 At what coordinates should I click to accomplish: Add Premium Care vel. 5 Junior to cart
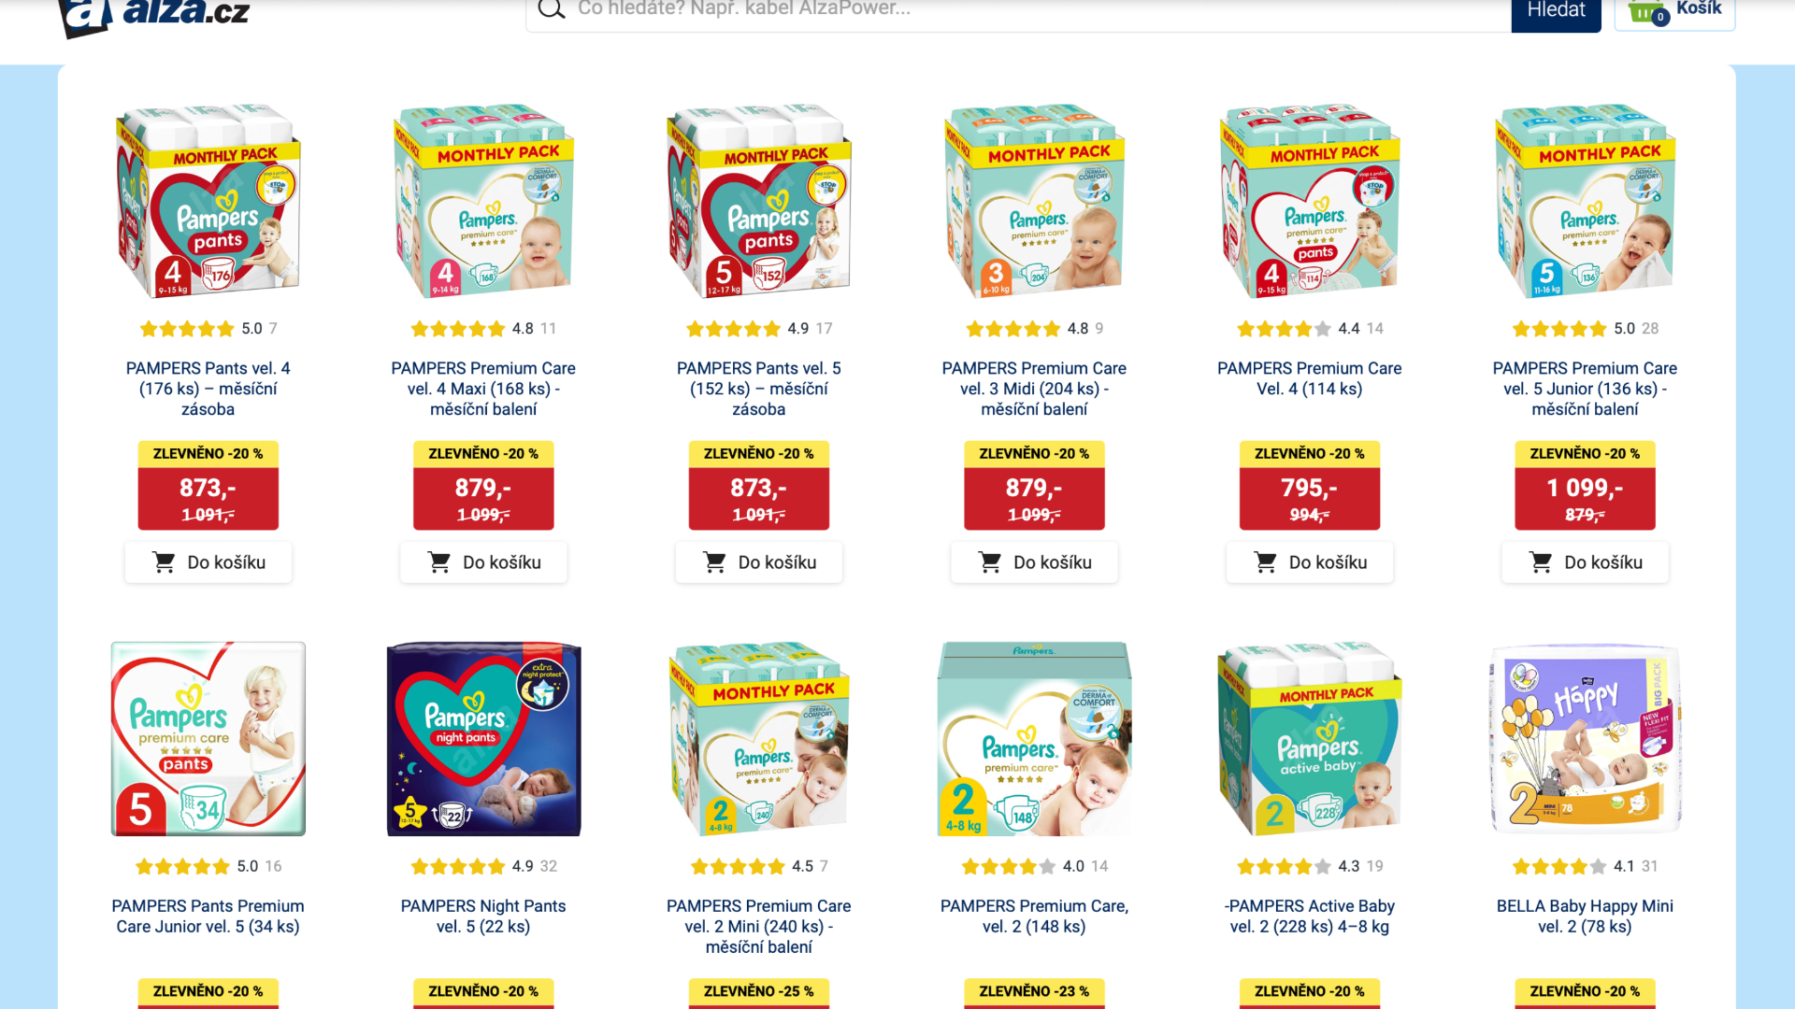(x=1585, y=562)
